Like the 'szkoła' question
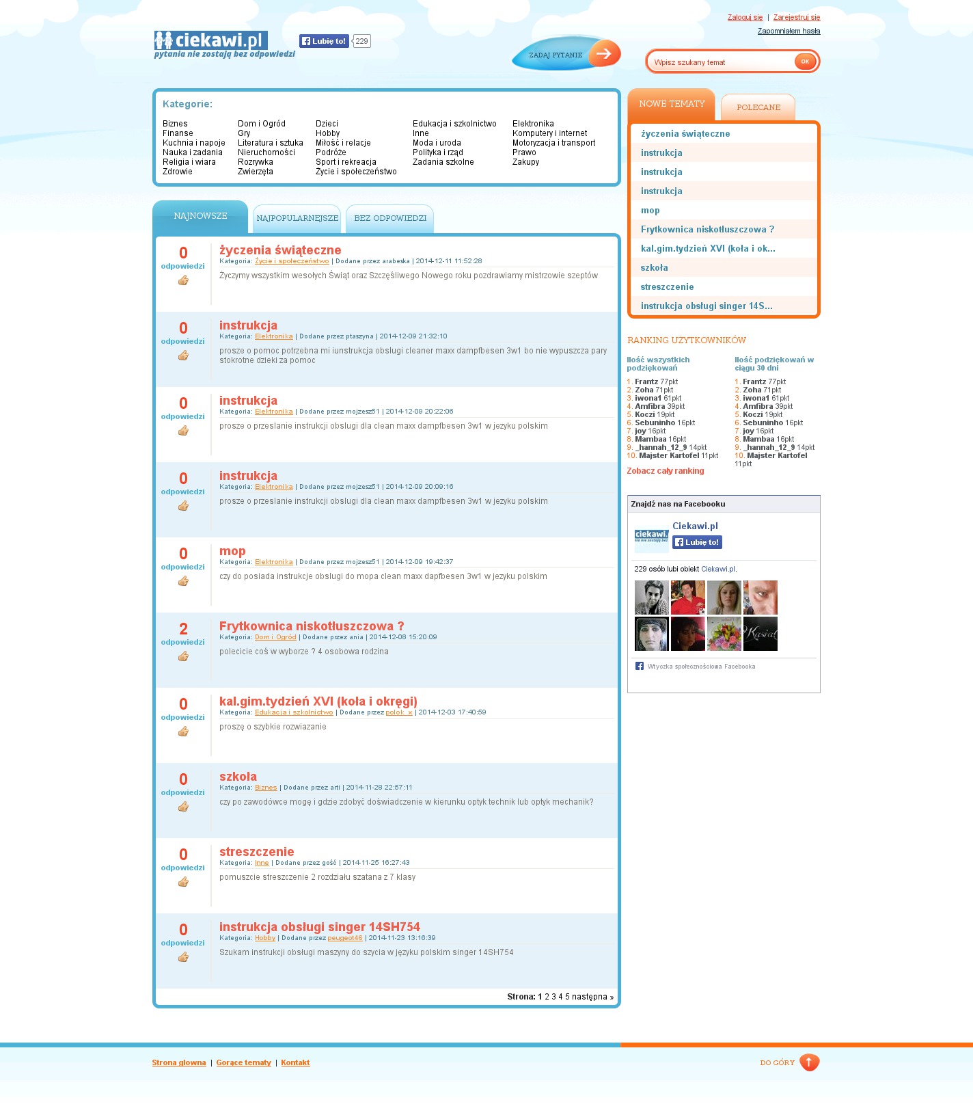The height and width of the screenshot is (1113, 973). 183,807
